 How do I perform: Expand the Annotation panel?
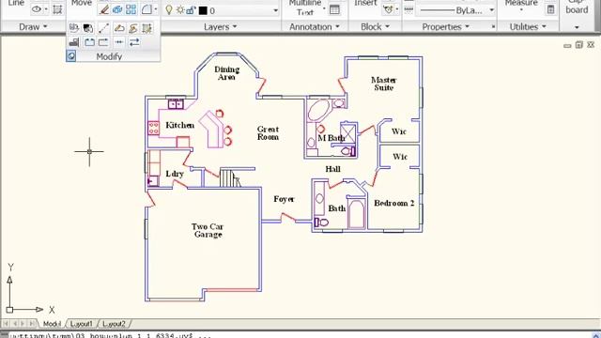pos(315,27)
